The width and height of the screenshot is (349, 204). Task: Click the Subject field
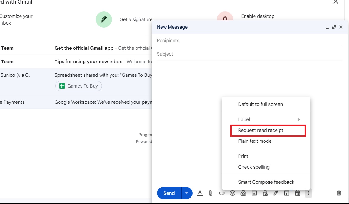point(249,54)
